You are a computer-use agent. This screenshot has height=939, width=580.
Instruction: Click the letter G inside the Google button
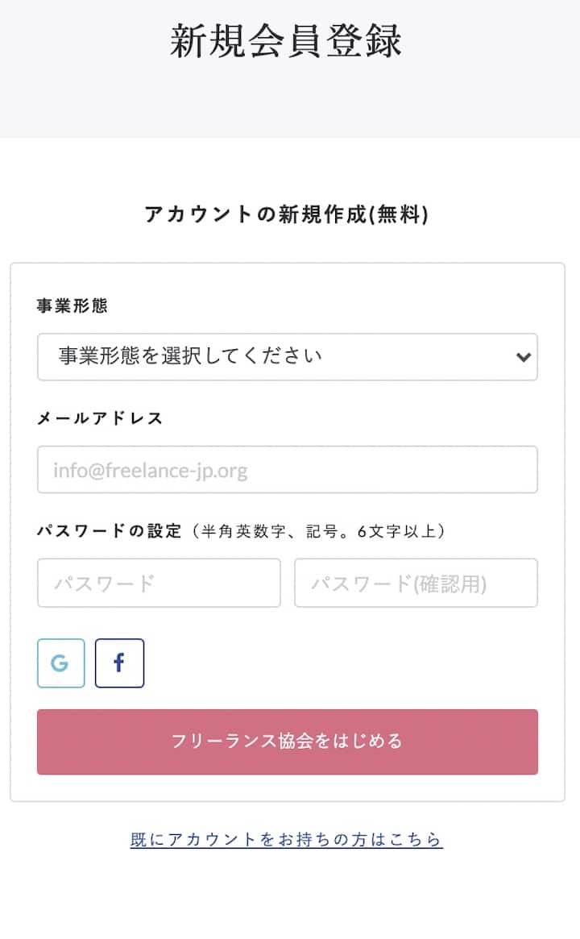tap(60, 663)
